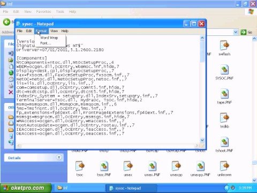The width and height of the screenshot is (257, 193).
Task: Switch to sysoc - Notepad taskbar button
Action: (x=131, y=188)
